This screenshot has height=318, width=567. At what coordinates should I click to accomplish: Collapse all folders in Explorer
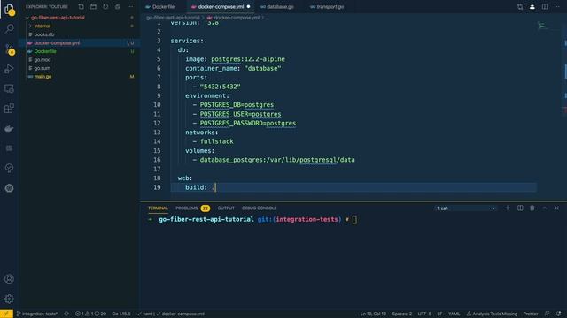118,6
